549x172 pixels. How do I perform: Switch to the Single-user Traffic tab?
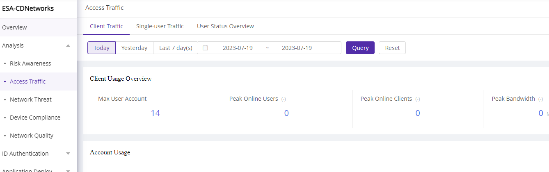[x=160, y=26]
